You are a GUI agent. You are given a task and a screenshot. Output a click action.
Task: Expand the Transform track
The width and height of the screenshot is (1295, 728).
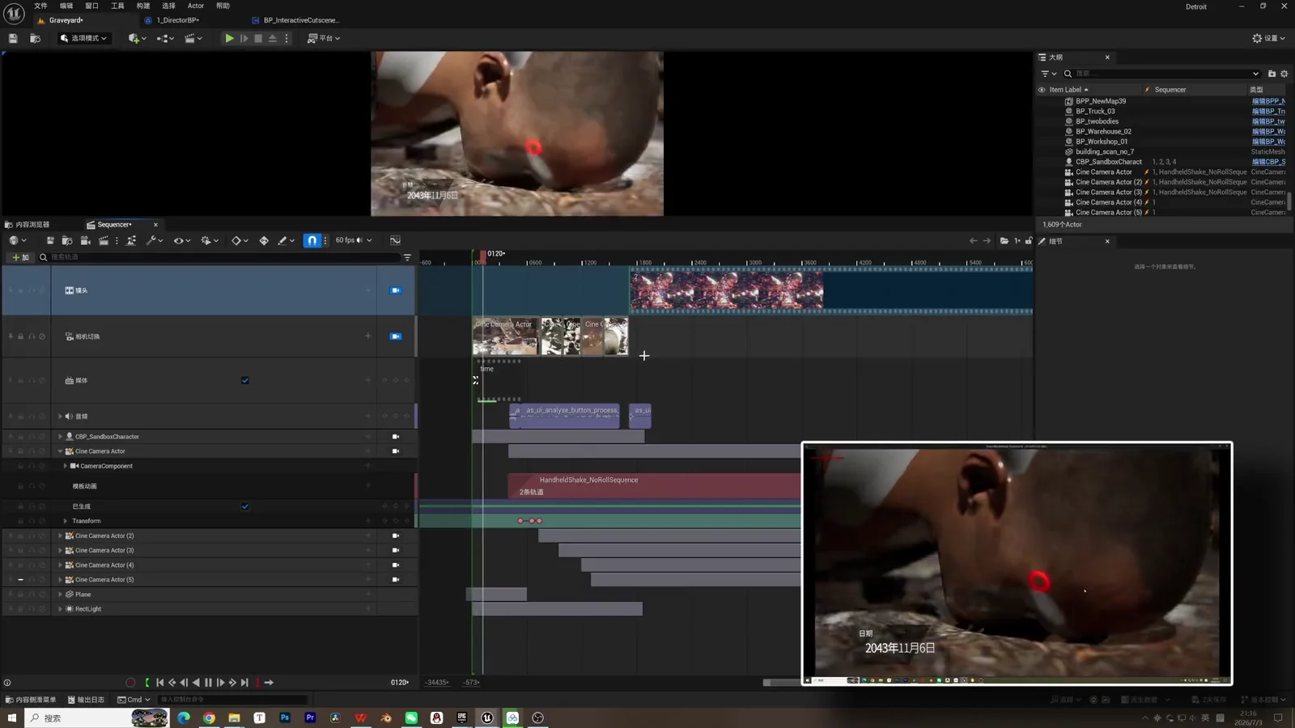point(66,521)
